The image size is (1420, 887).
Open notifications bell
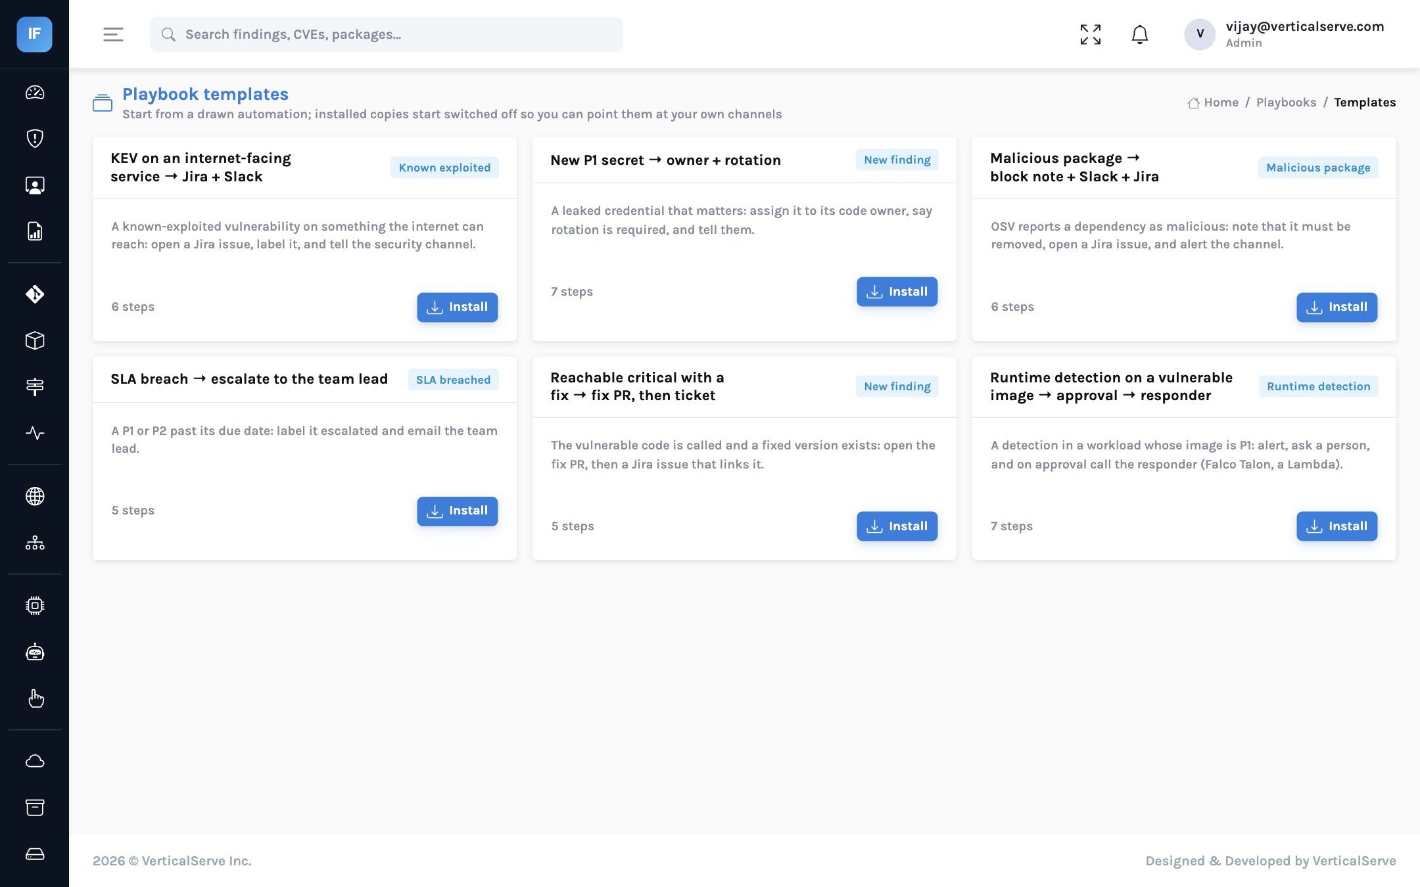click(x=1140, y=34)
